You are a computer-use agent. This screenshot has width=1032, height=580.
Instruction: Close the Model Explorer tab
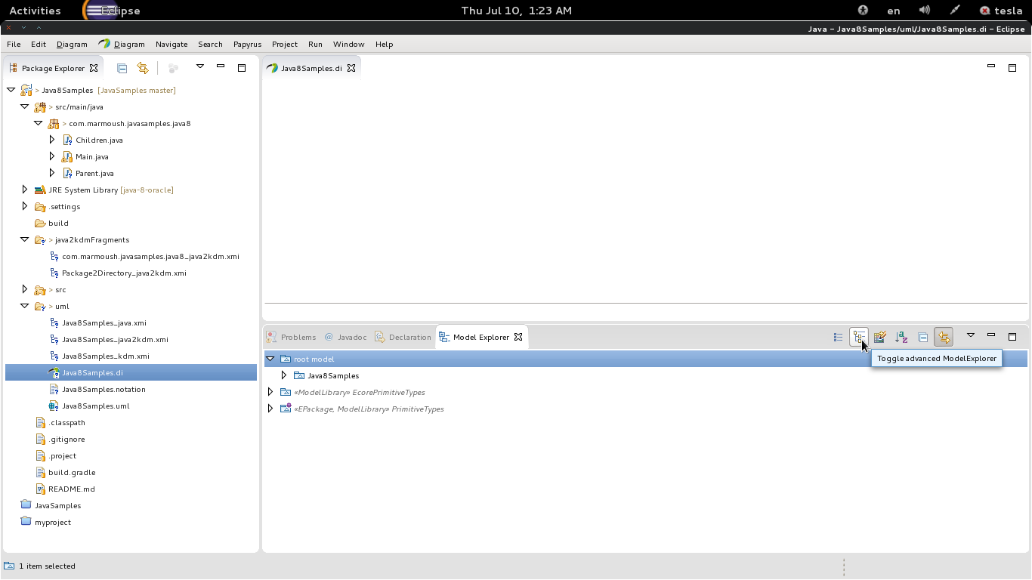tap(518, 337)
